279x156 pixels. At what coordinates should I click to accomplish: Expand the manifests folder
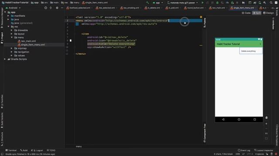tap(8, 16)
